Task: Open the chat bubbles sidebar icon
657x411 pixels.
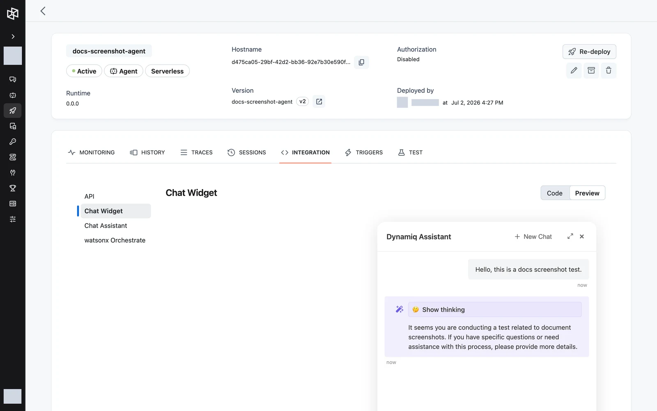Action: [x=13, y=79]
